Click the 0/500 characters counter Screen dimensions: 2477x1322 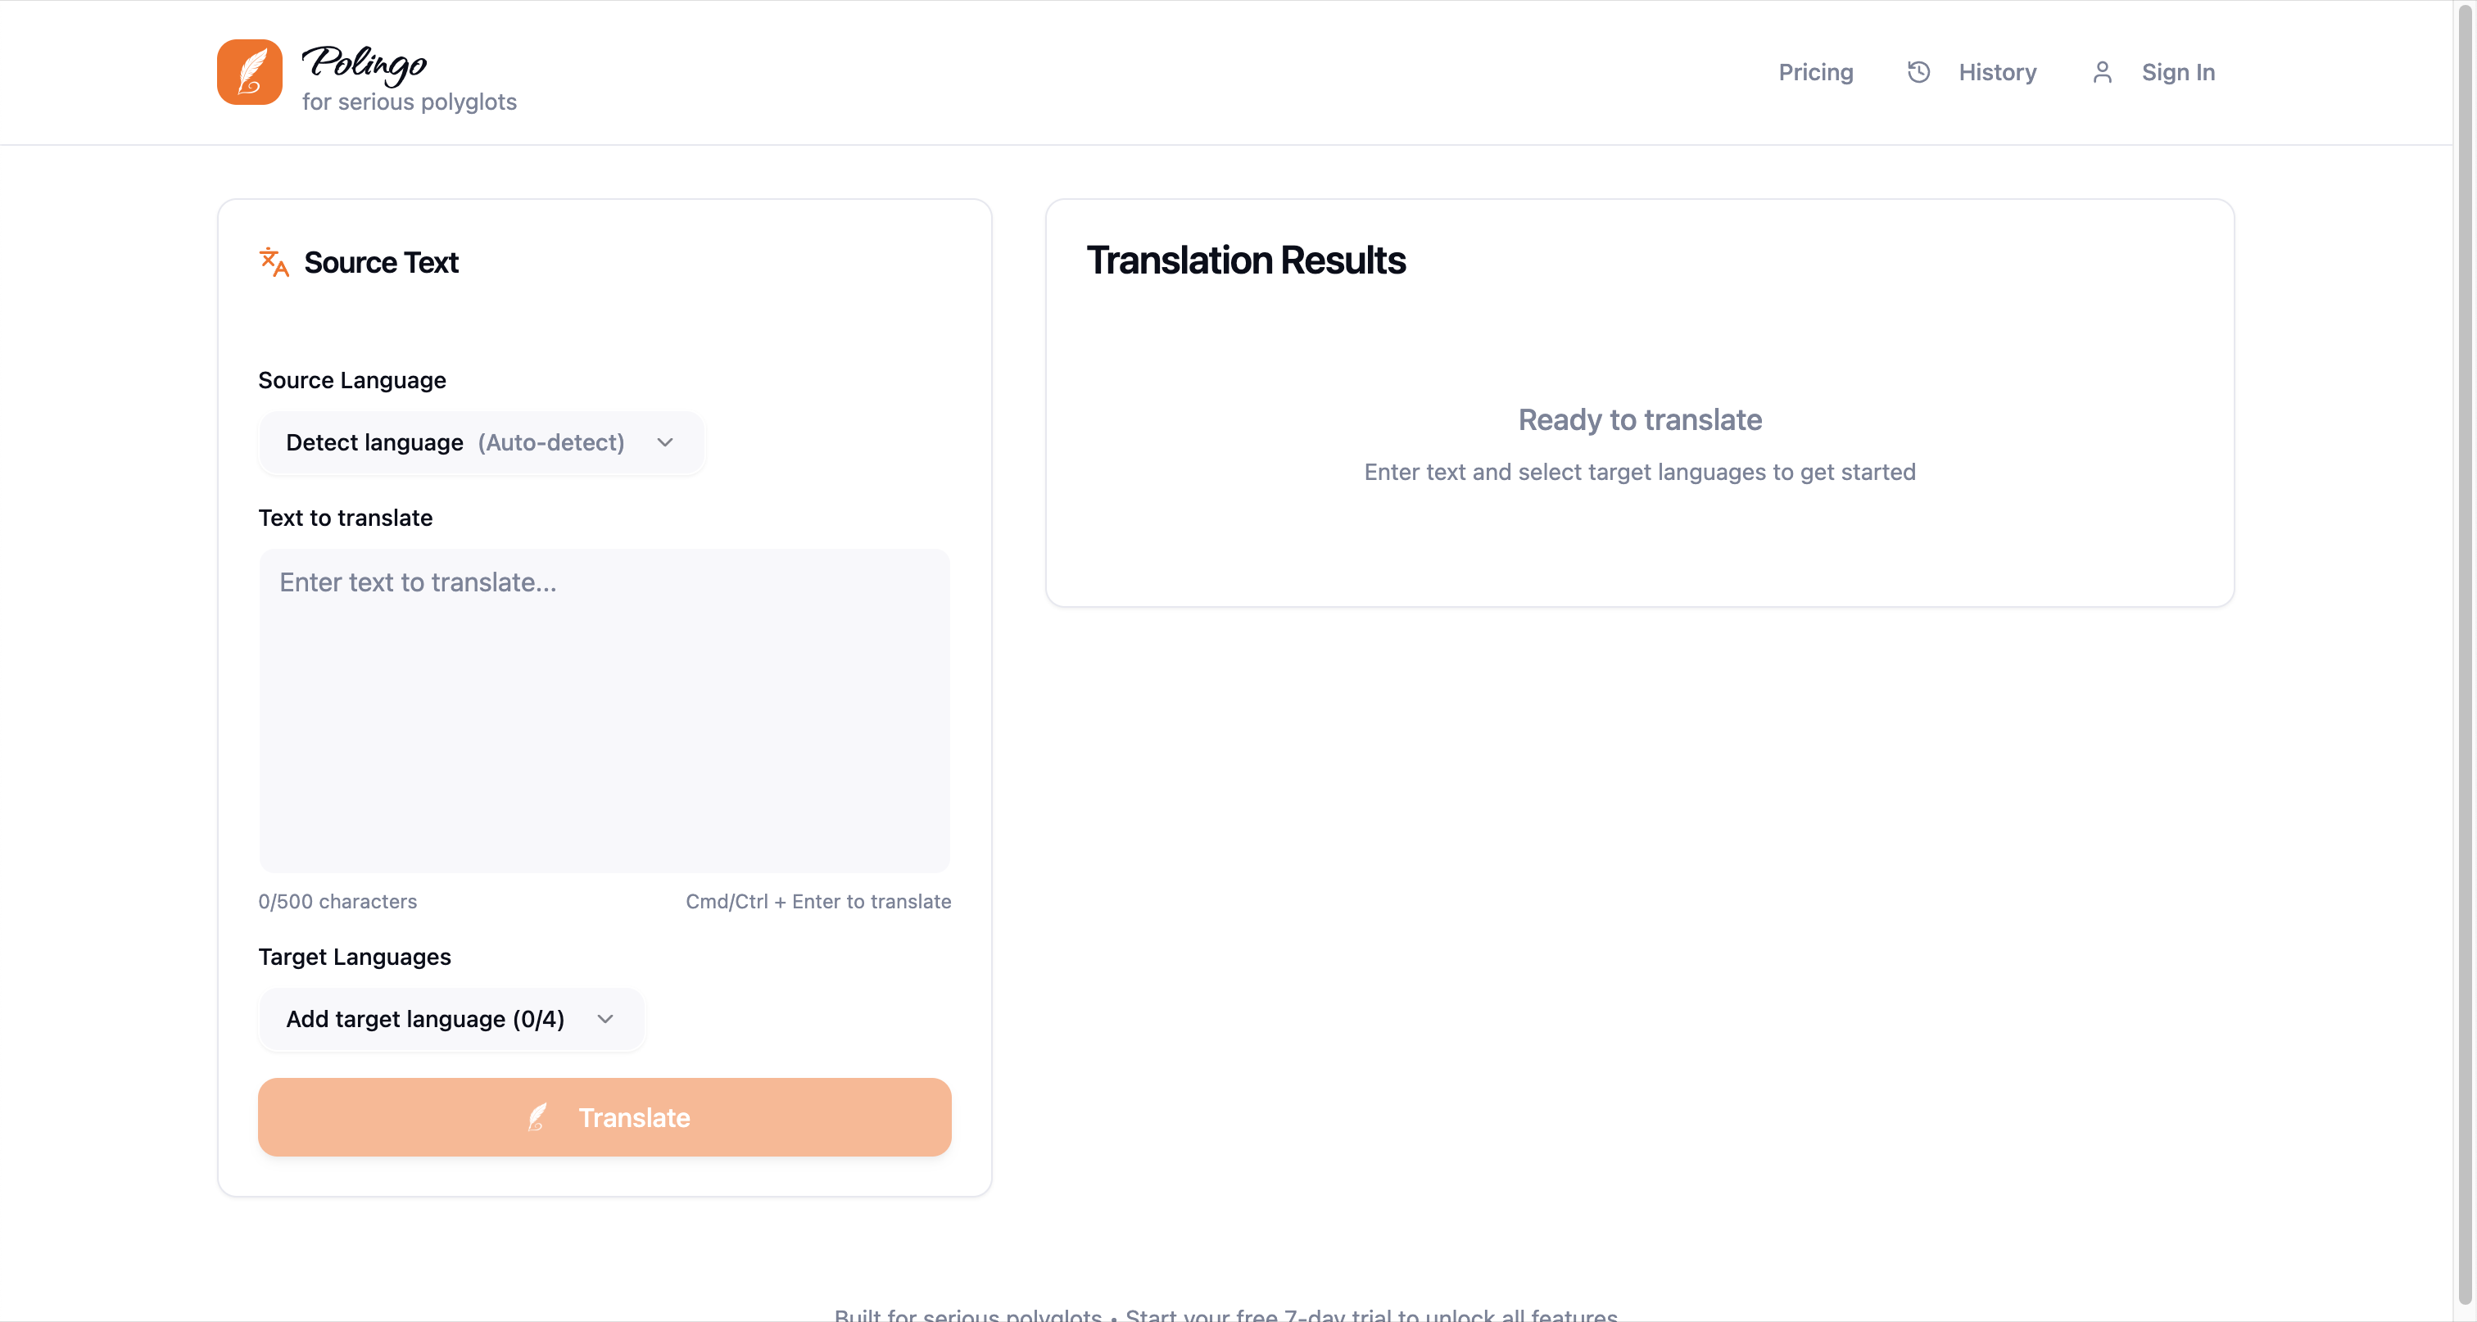coord(337,902)
